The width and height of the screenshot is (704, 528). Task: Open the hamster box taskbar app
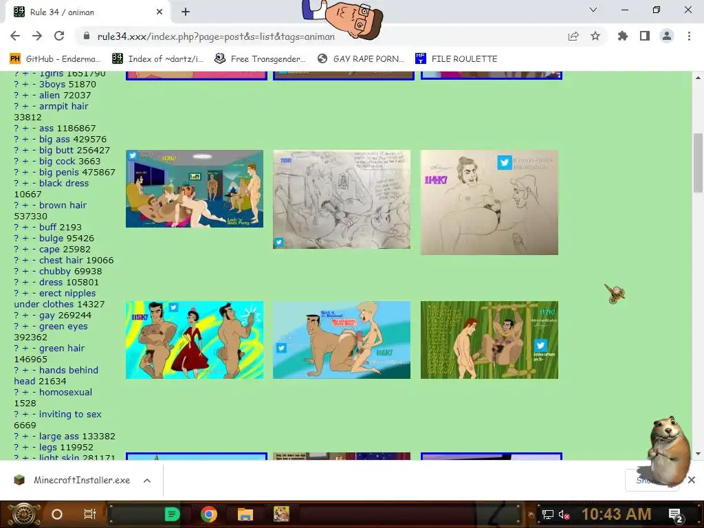click(x=281, y=514)
